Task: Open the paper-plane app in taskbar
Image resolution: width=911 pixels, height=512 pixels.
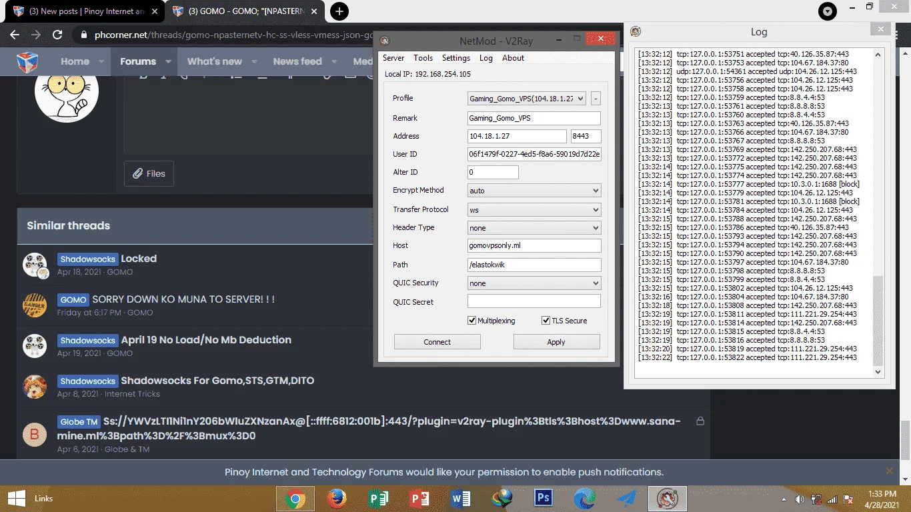Action: tap(626, 498)
